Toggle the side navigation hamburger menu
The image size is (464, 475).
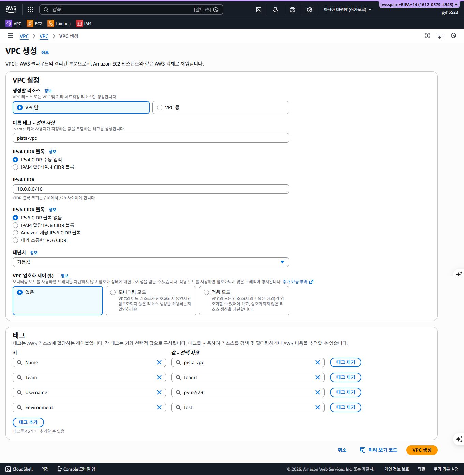click(11, 36)
